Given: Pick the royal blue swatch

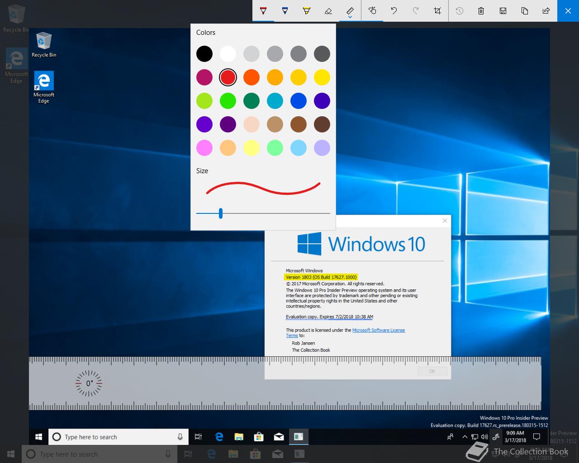Looking at the screenshot, I should pyautogui.click(x=299, y=101).
